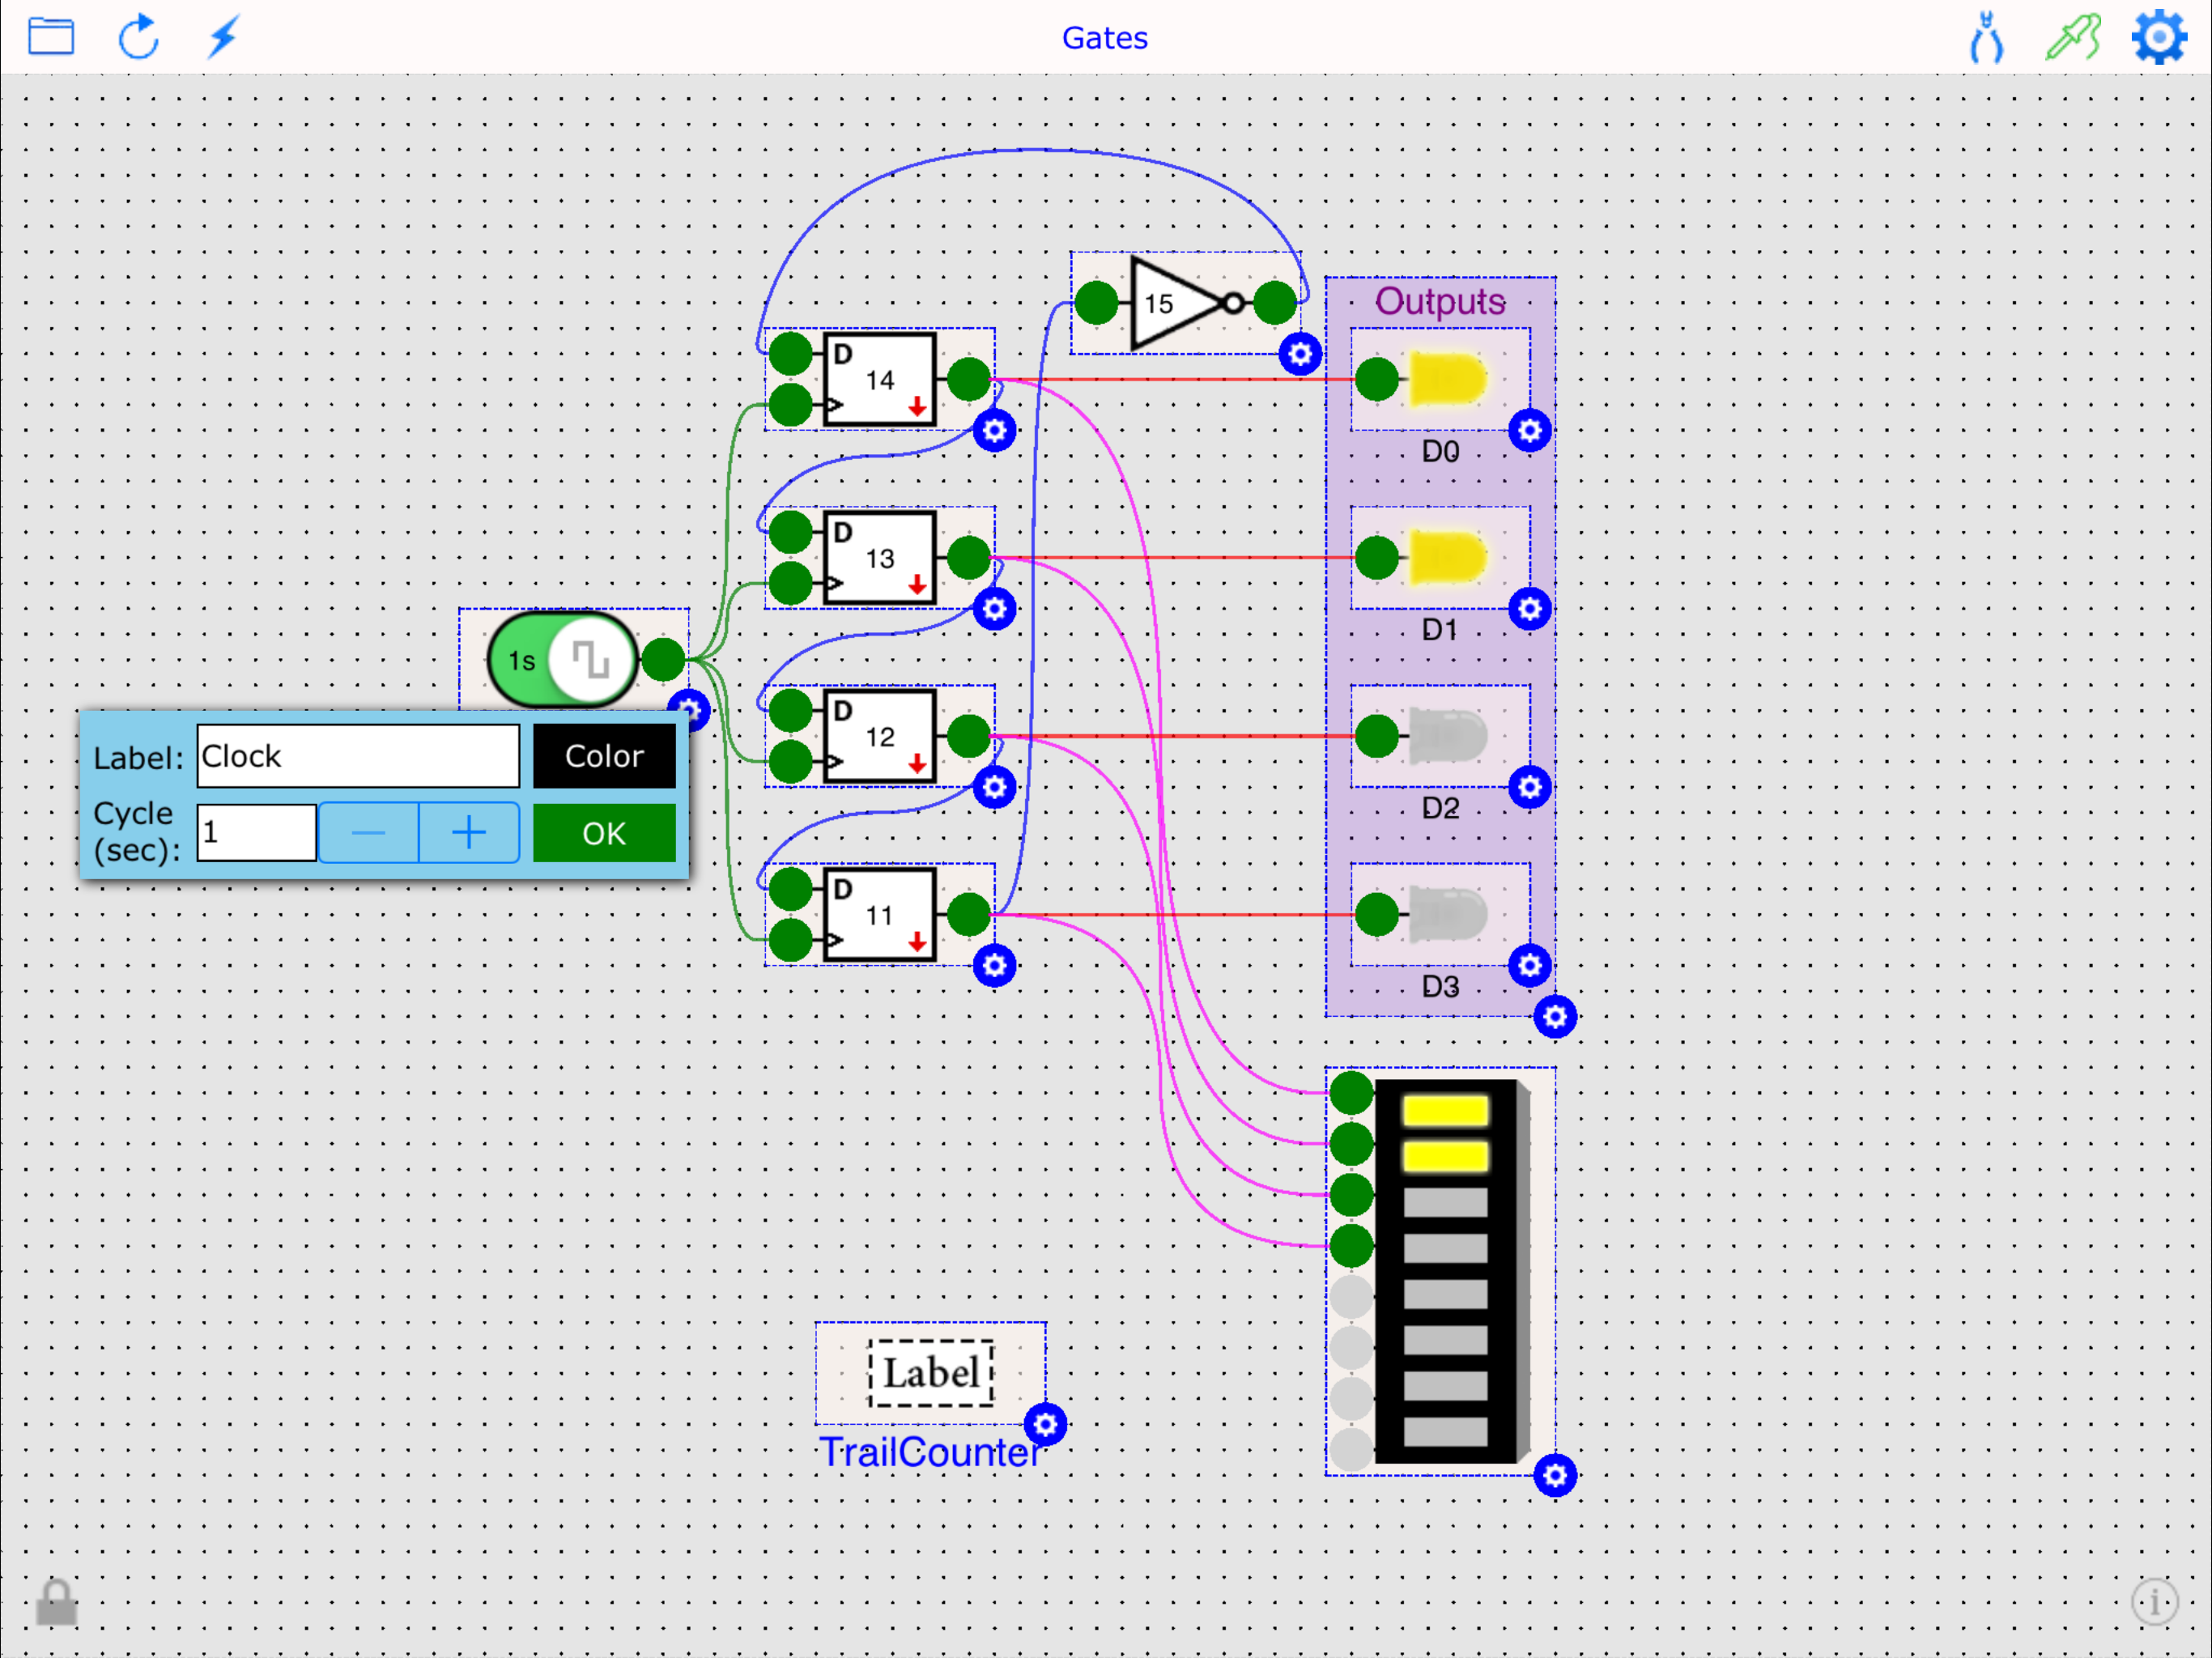
Task: Confirm clock settings with OK button
Action: [x=603, y=832]
